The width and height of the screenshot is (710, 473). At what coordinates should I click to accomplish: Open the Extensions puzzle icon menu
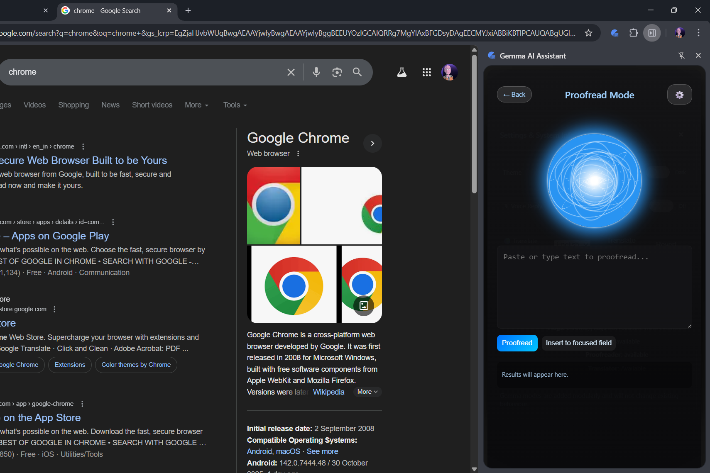coord(634,33)
